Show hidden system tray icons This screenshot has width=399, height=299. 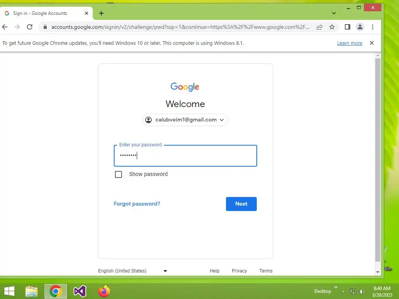click(x=344, y=292)
